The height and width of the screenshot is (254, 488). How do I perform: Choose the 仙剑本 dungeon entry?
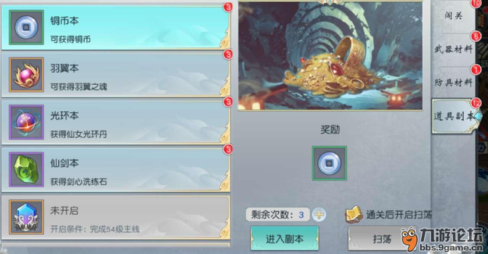(116, 169)
